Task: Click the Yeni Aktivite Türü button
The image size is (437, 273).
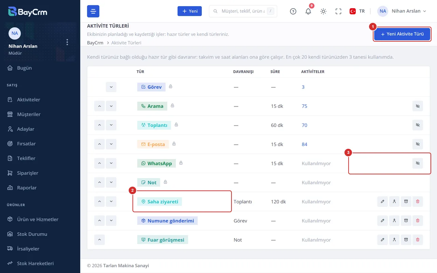Action: point(402,34)
